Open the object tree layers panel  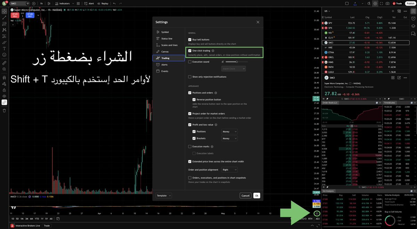[413, 26]
